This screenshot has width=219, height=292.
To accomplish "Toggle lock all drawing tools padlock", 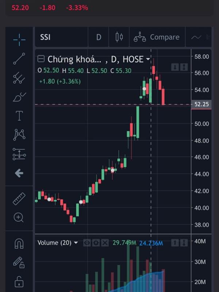I will tap(19, 281).
